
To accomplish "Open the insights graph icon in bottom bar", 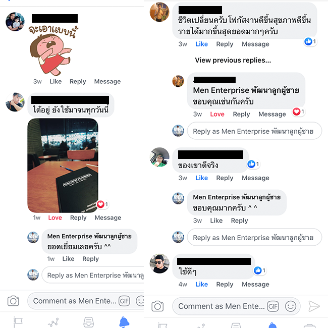I will coord(53,322).
